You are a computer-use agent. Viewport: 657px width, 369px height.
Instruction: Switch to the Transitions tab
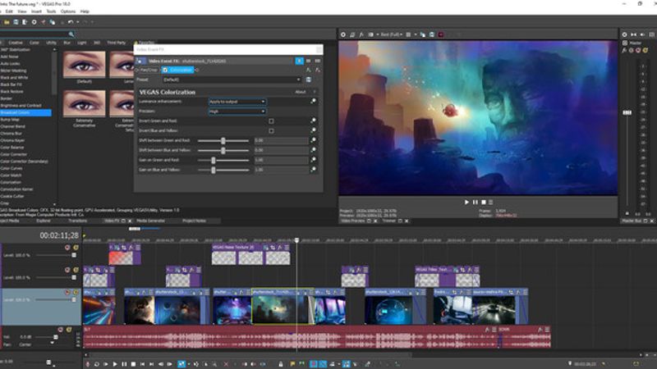77,221
